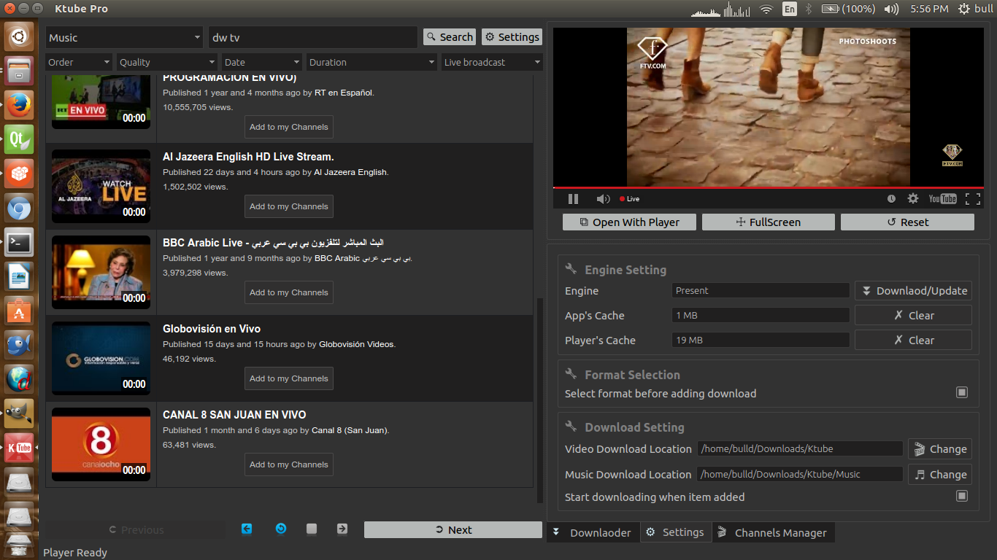Add CANAL 8 SAN JUAN to my Channels
Image resolution: width=997 pixels, height=560 pixels.
[289, 464]
